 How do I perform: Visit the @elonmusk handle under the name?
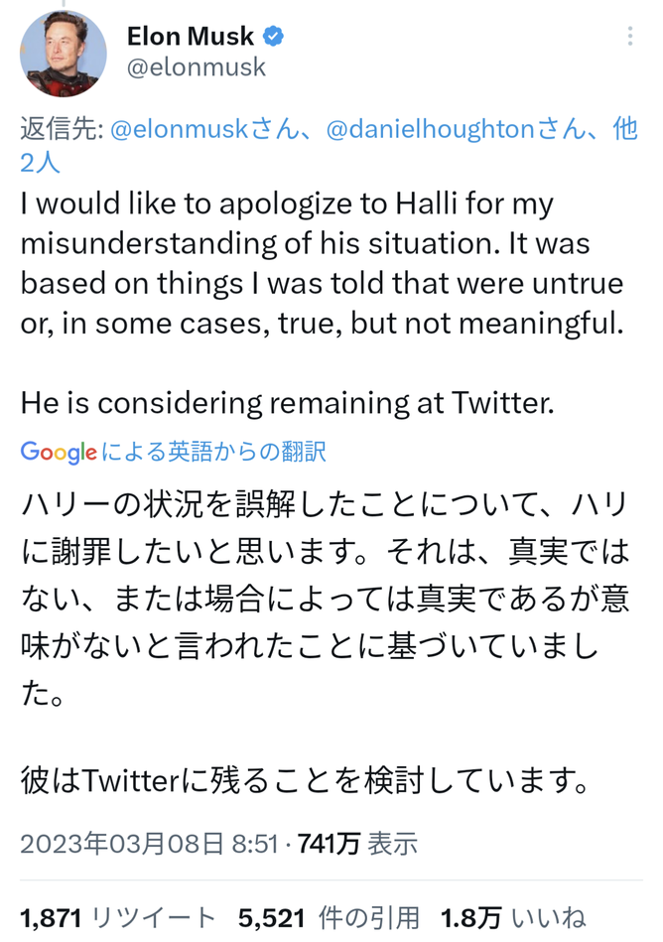[196, 67]
